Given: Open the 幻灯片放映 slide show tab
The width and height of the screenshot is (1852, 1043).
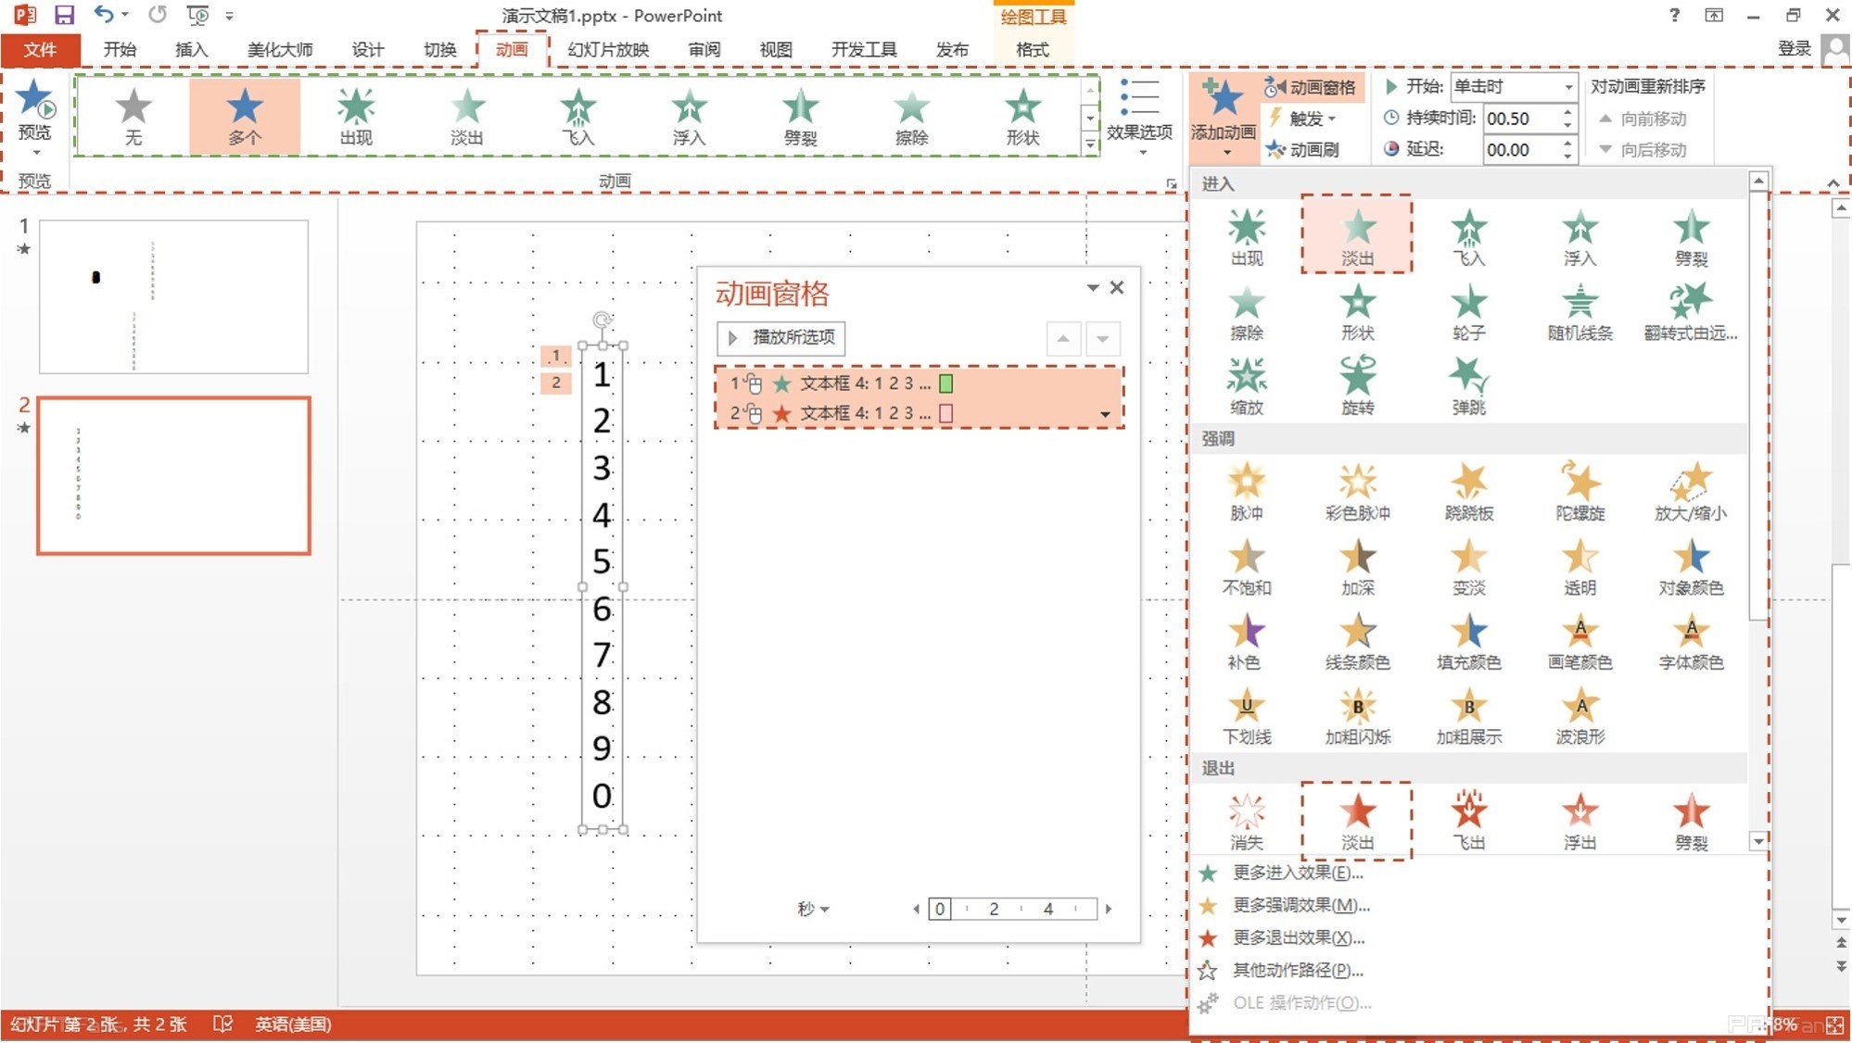Looking at the screenshot, I should pyautogui.click(x=608, y=50).
